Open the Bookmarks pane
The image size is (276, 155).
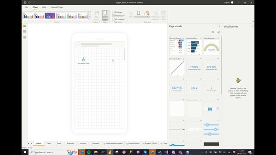[x=138, y=14]
